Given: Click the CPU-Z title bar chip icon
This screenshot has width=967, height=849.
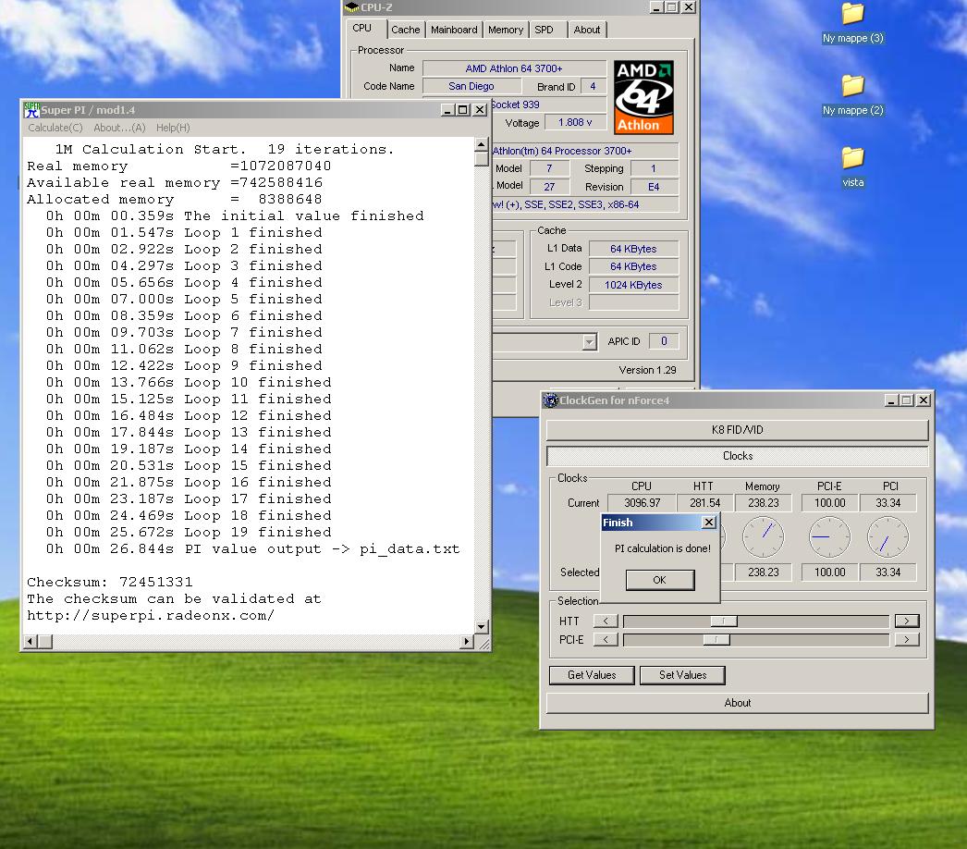Looking at the screenshot, I should coord(351,7).
